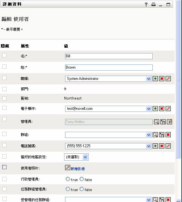Click the 值 column header
This screenshot has height=202, width=182.
pyautogui.click(x=66, y=46)
